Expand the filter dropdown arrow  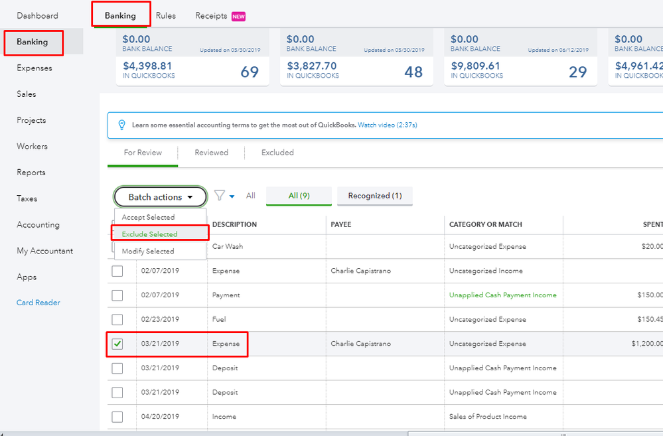tap(232, 196)
